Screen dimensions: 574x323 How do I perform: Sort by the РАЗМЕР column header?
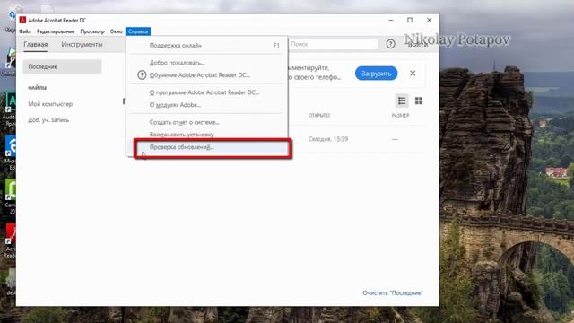click(x=400, y=116)
